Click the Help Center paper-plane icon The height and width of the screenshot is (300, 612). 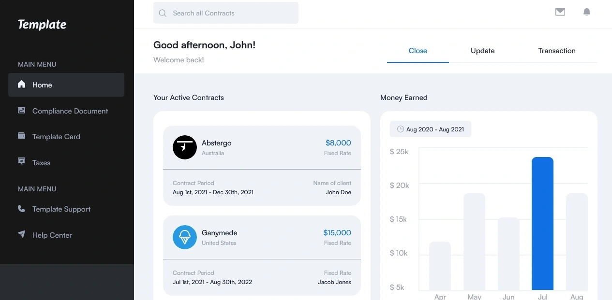point(21,234)
